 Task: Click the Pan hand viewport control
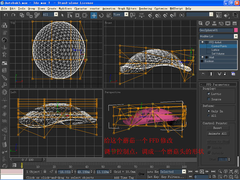point(225,177)
